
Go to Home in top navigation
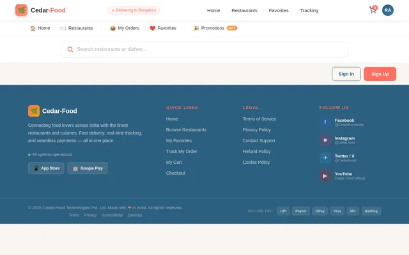(x=213, y=10)
